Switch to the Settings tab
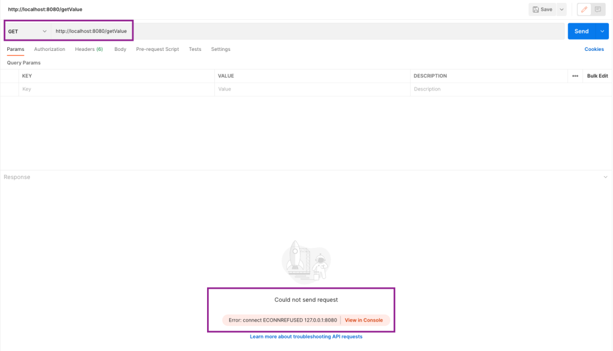Viewport: 613px width, 351px height. coord(220,49)
